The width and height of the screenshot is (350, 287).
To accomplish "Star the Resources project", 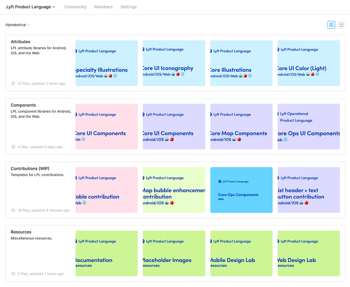I will [x=13, y=274].
